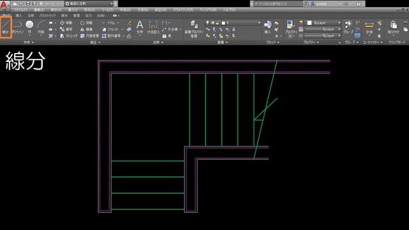Click the Print icon in quick access toolbar
The width and height of the screenshot is (409, 230).
click(x=41, y=4)
